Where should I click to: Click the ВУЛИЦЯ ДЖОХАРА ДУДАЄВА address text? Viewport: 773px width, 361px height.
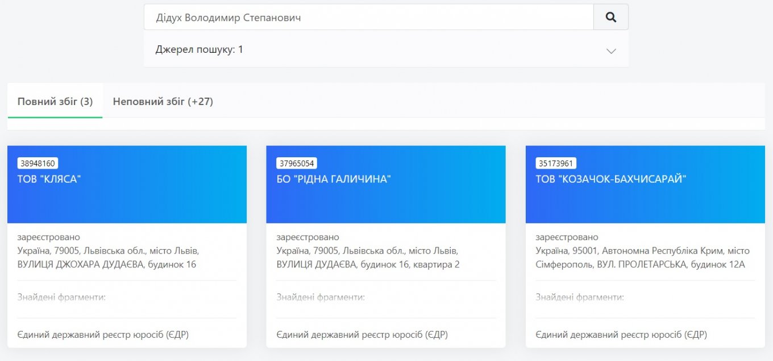point(107,264)
